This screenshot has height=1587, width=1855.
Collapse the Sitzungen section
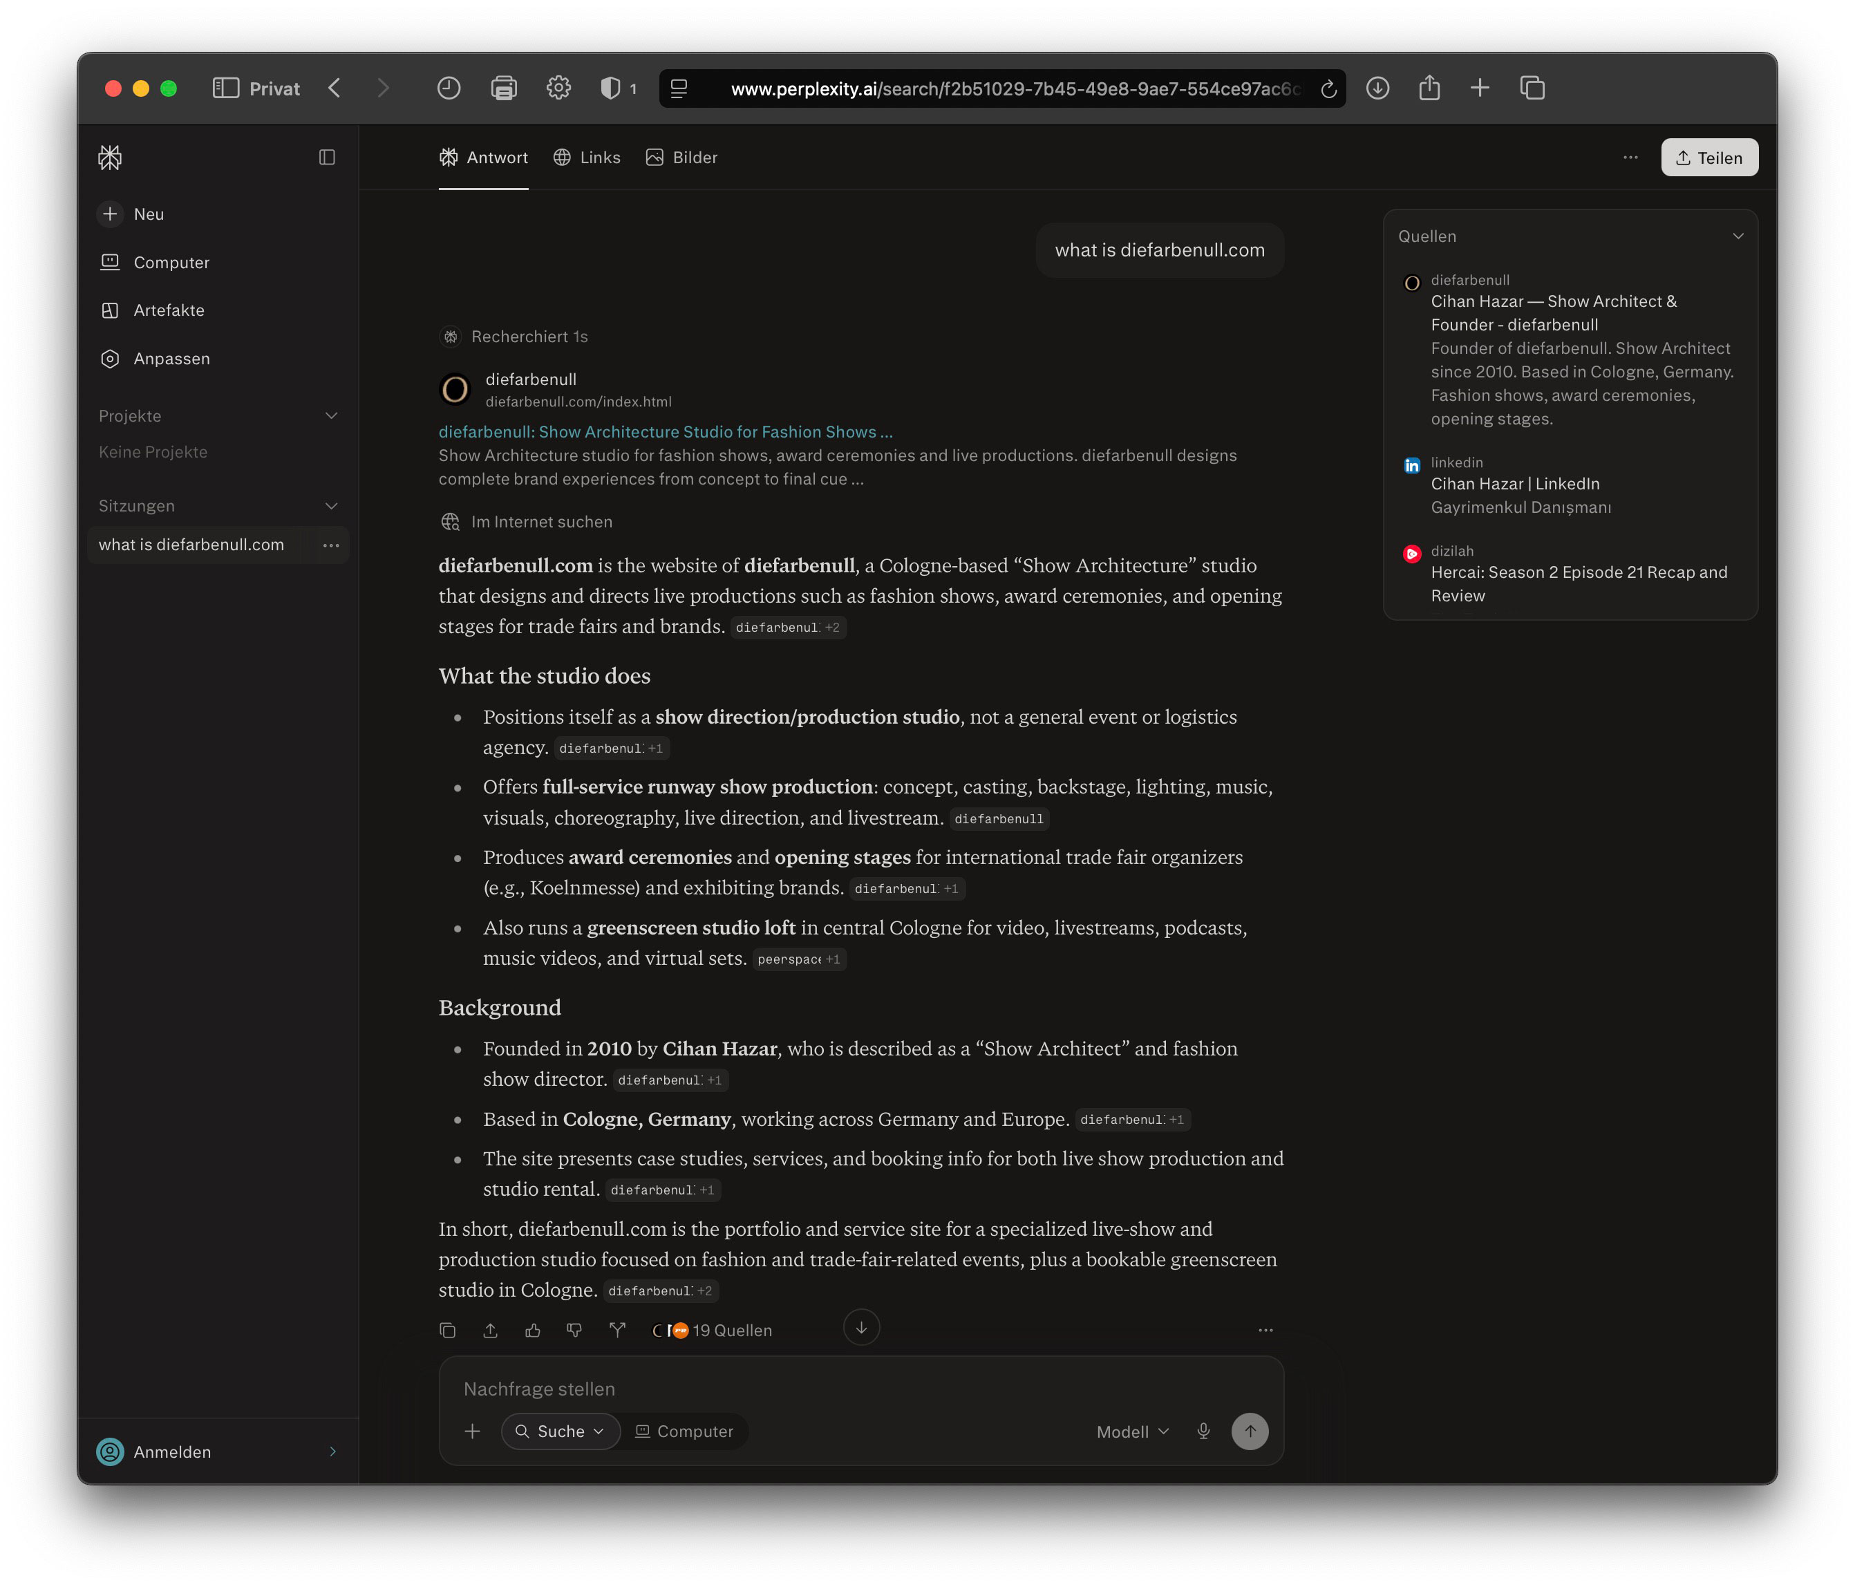(331, 506)
